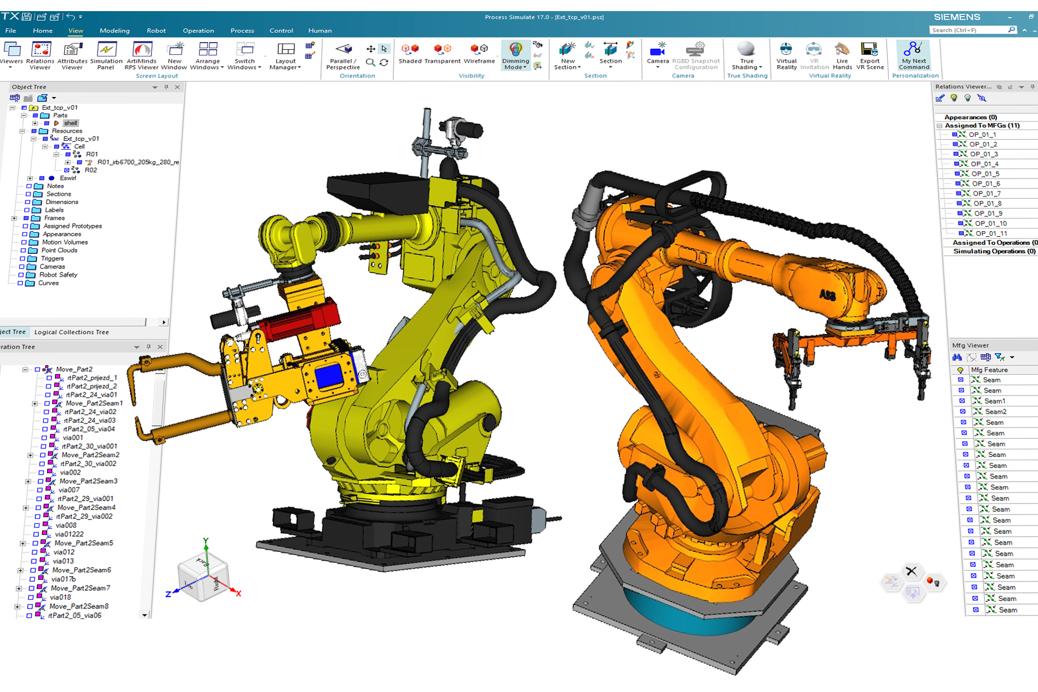Select the shell part in Object Tree

[70, 123]
